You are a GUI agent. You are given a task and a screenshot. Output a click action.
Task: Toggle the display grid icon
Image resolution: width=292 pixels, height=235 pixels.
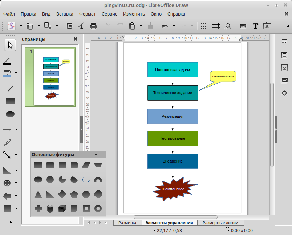[204, 26]
